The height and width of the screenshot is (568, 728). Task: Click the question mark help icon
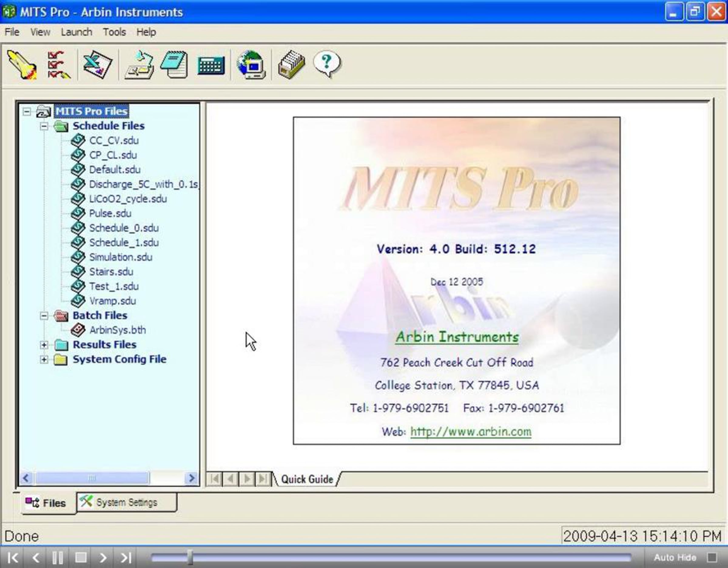point(327,63)
